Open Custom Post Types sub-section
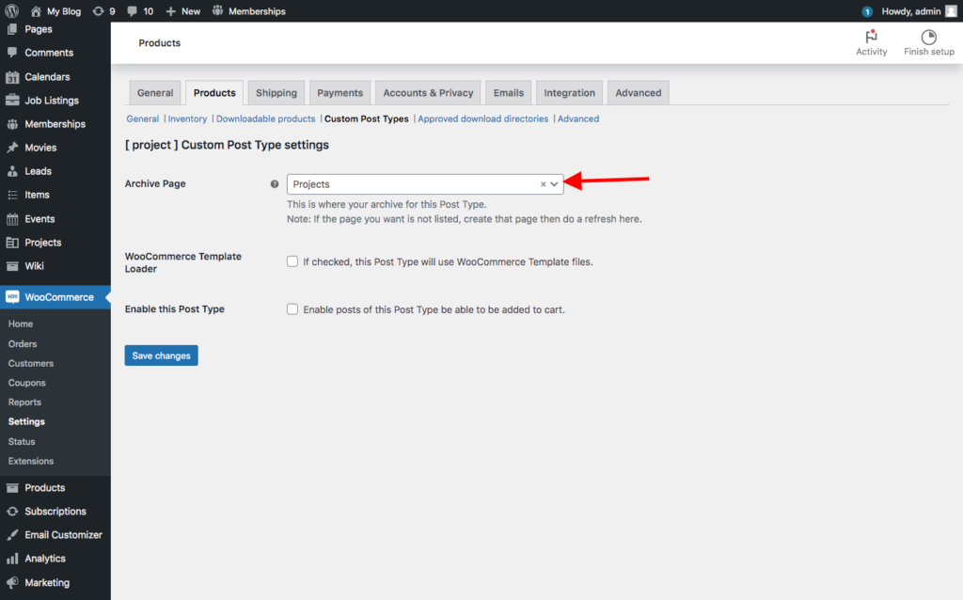Viewport: 963px width, 600px height. 366,119
